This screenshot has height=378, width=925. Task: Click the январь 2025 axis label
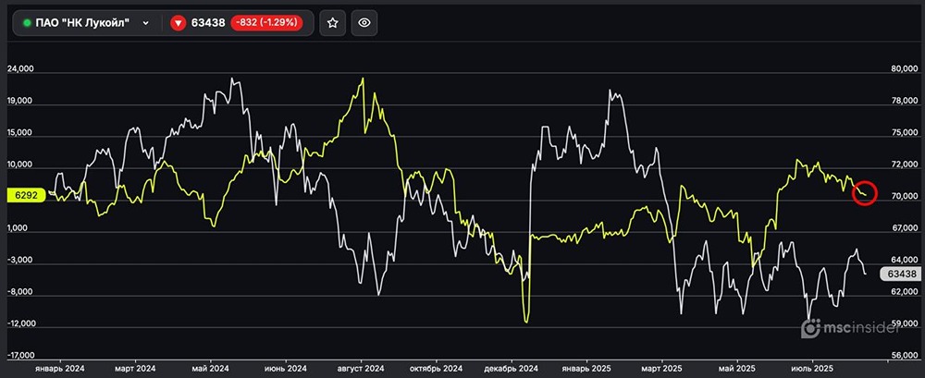pos(586,368)
